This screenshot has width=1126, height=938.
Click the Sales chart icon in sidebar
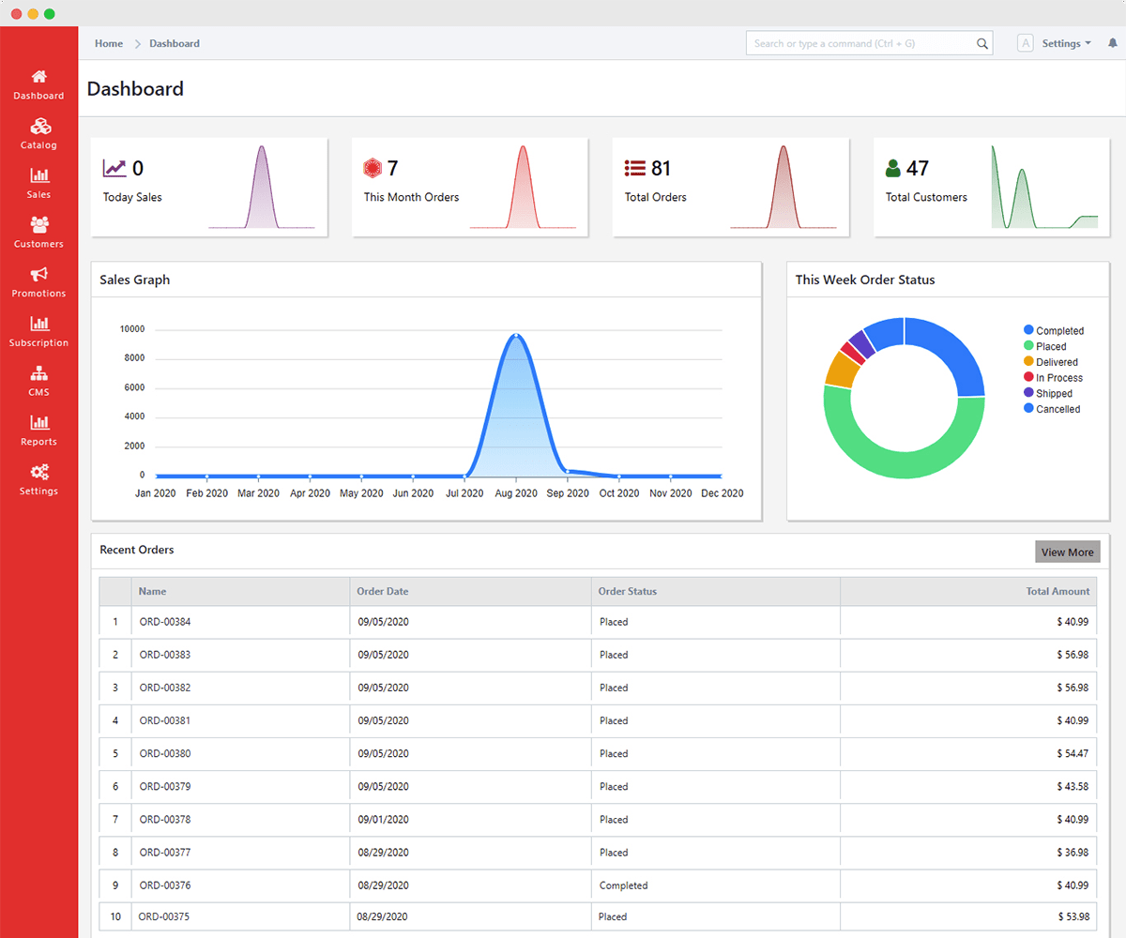tap(38, 175)
